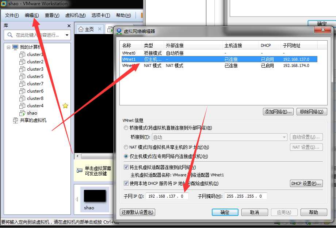Screen dimensions: 336x228
Task: Select the running shao VM icon
Action: coord(22,113)
